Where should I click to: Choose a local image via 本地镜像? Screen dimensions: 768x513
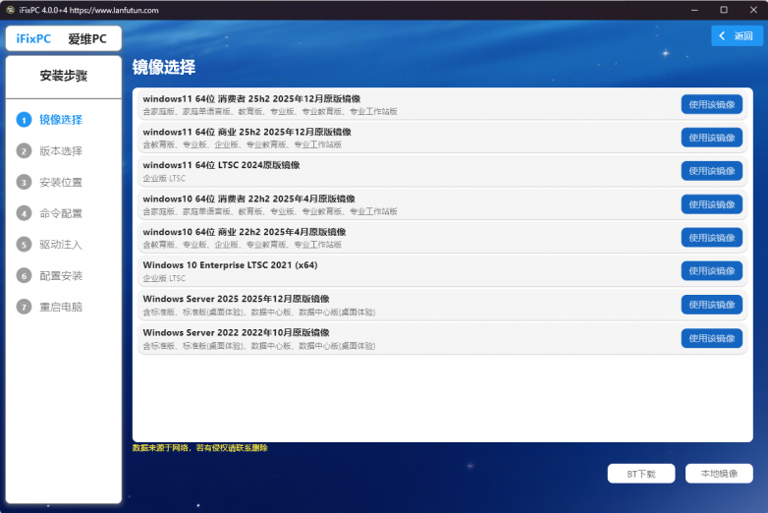719,474
